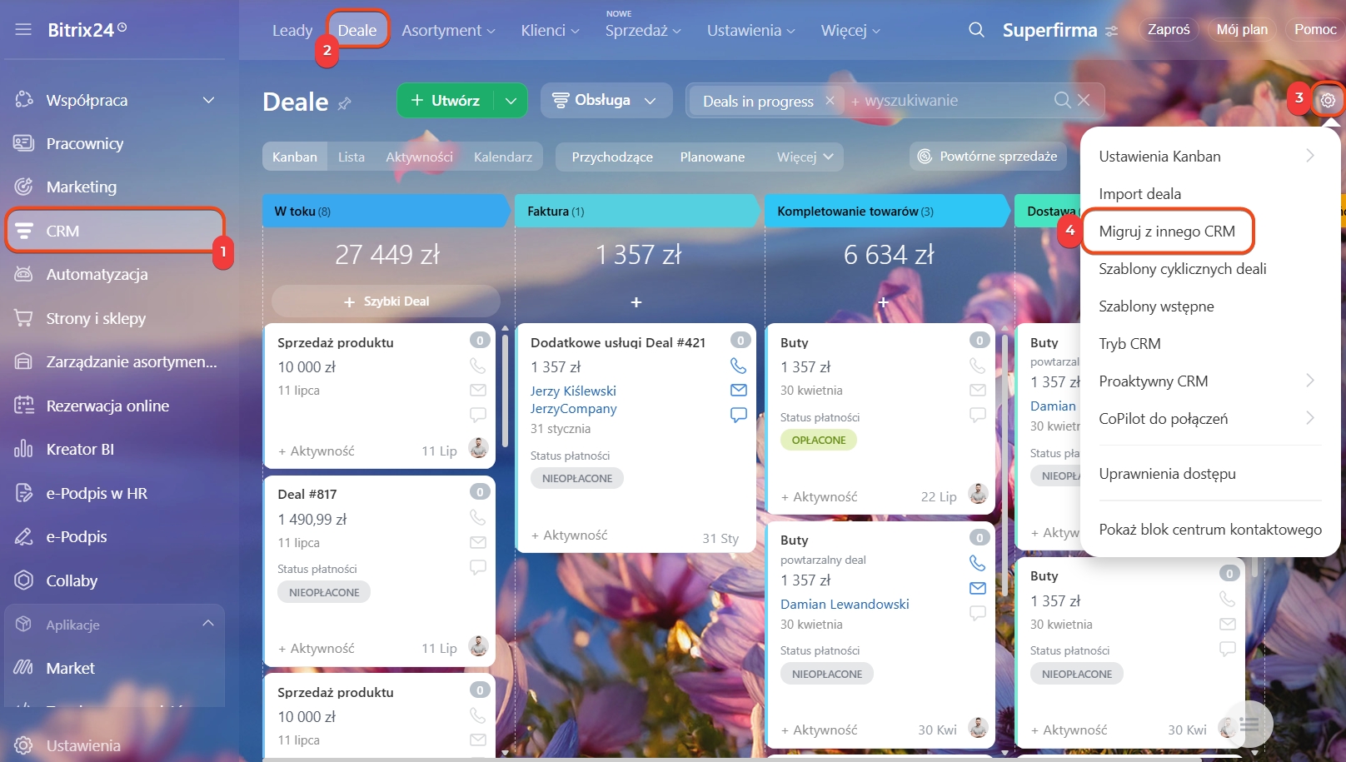The height and width of the screenshot is (762, 1346).
Task: Open Mój plan
Action: [1241, 29]
